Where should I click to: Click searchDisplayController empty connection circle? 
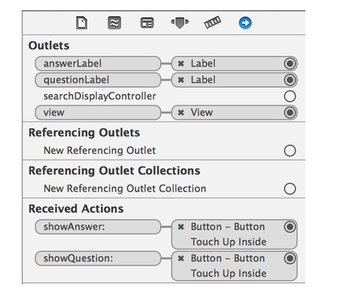coord(290,96)
